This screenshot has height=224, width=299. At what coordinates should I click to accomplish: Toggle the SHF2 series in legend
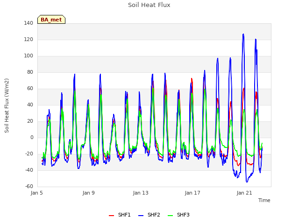[x=149, y=215]
